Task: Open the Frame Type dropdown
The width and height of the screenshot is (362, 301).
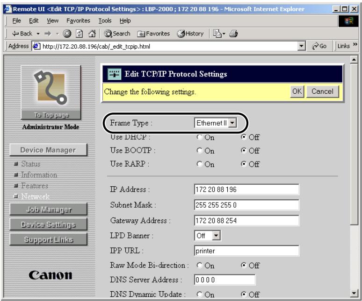Action: 216,123
